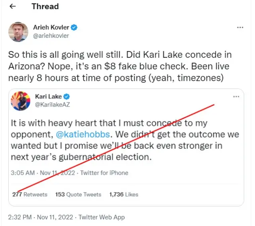Open Arieh Kovler's profile picture

point(18,32)
